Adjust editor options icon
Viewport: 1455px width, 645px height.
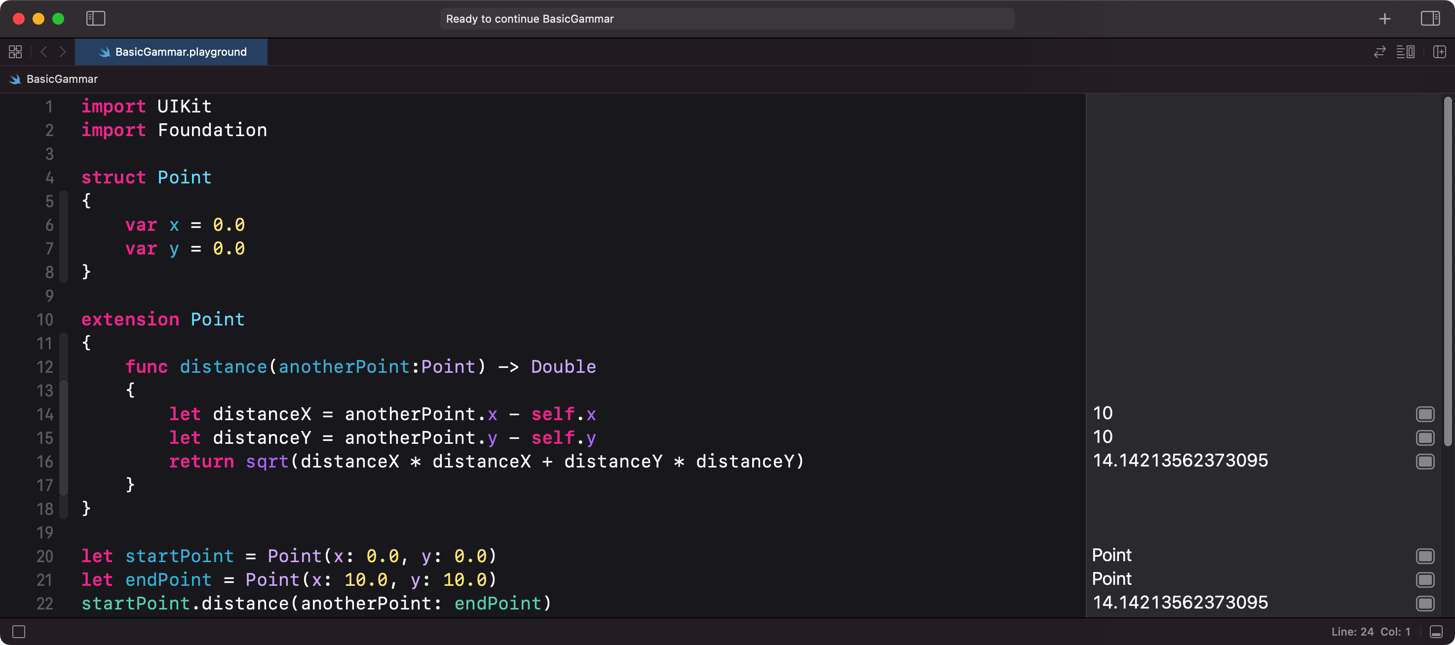tap(1405, 52)
